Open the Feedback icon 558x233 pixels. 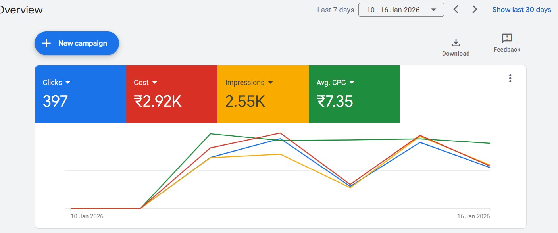click(x=507, y=39)
